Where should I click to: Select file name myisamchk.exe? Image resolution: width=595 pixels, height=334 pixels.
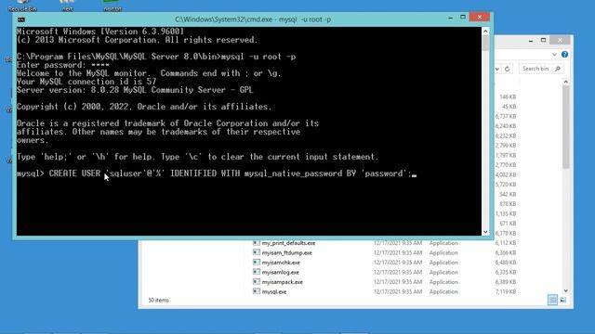(x=281, y=263)
